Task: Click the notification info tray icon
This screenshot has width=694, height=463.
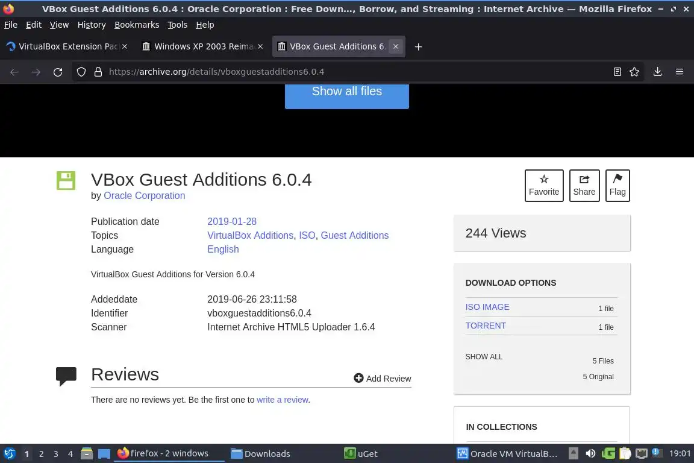Action: 657,453
